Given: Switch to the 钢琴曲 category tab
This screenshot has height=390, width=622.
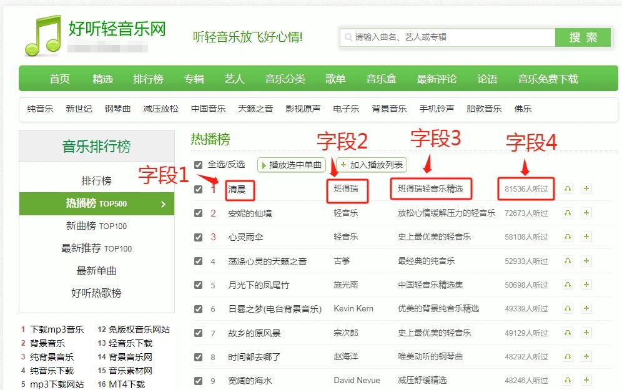Looking at the screenshot, I should point(118,108).
